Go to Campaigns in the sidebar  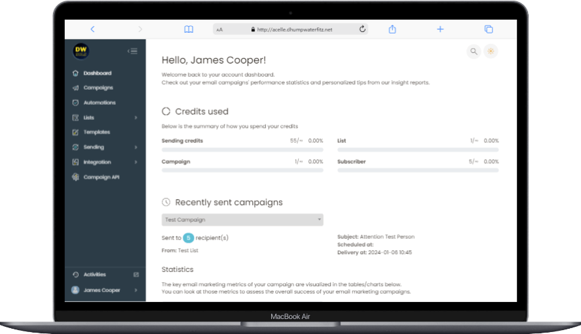98,88
